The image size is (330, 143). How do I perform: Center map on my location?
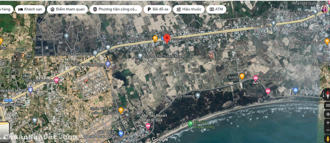click(x=328, y=114)
